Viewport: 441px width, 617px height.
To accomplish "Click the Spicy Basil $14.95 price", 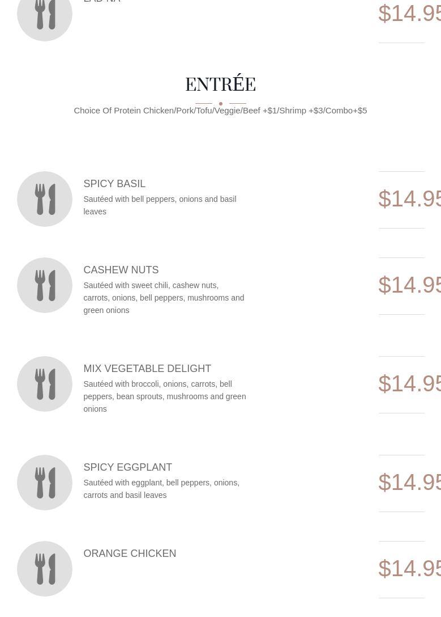I will pos(410,199).
